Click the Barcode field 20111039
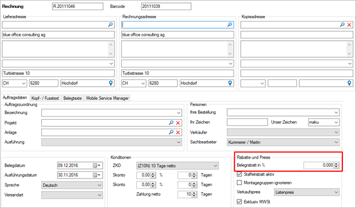Screen dimensions: 356x208 pyautogui.click(x=166, y=6)
